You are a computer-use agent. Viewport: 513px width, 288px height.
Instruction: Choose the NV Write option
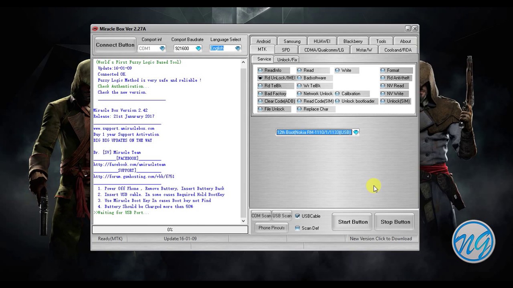pyautogui.click(x=383, y=94)
